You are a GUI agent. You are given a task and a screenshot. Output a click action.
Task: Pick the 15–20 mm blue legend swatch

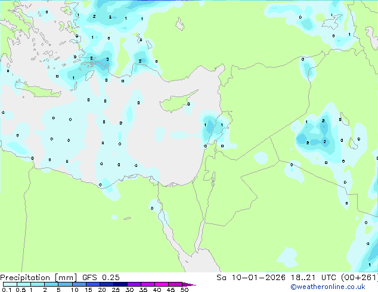point(92,284)
